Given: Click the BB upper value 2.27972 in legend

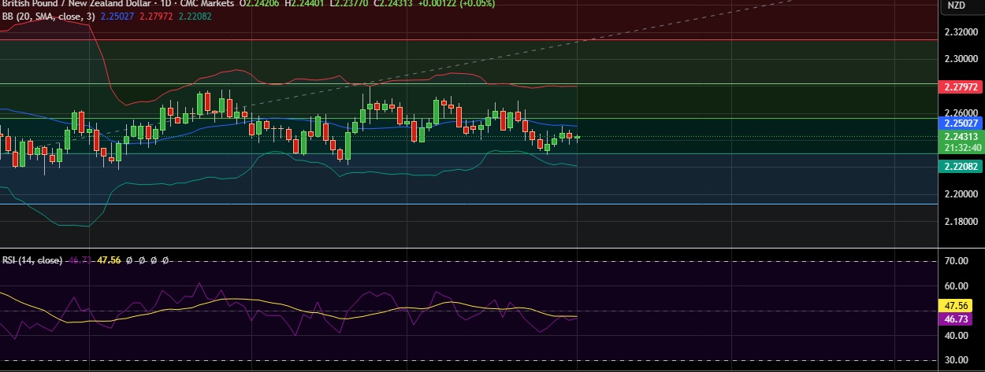Looking at the screenshot, I should point(158,17).
